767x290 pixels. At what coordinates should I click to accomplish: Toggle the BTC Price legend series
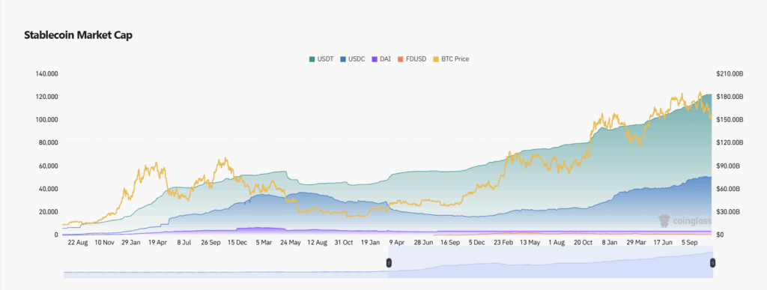pyautogui.click(x=451, y=59)
